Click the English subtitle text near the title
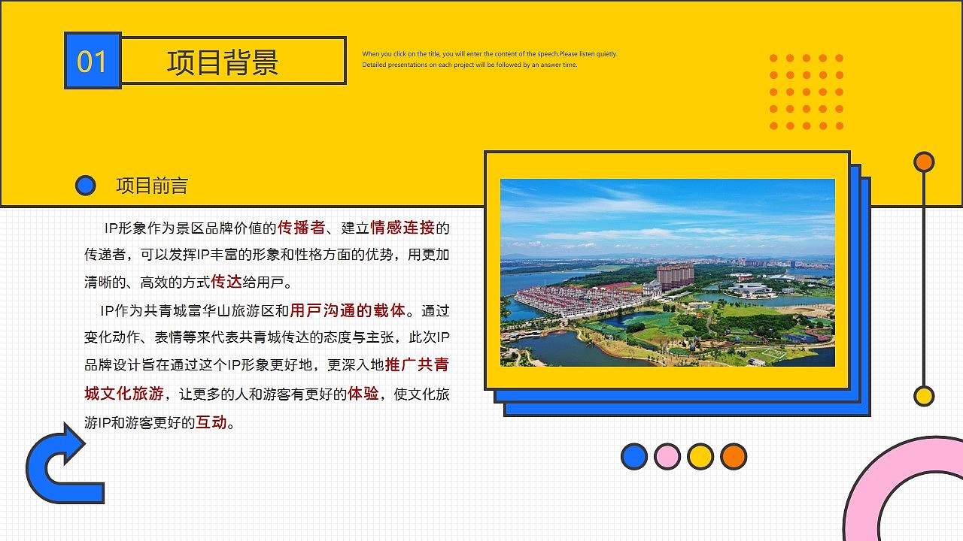Screen dimensions: 963x541 489,59
